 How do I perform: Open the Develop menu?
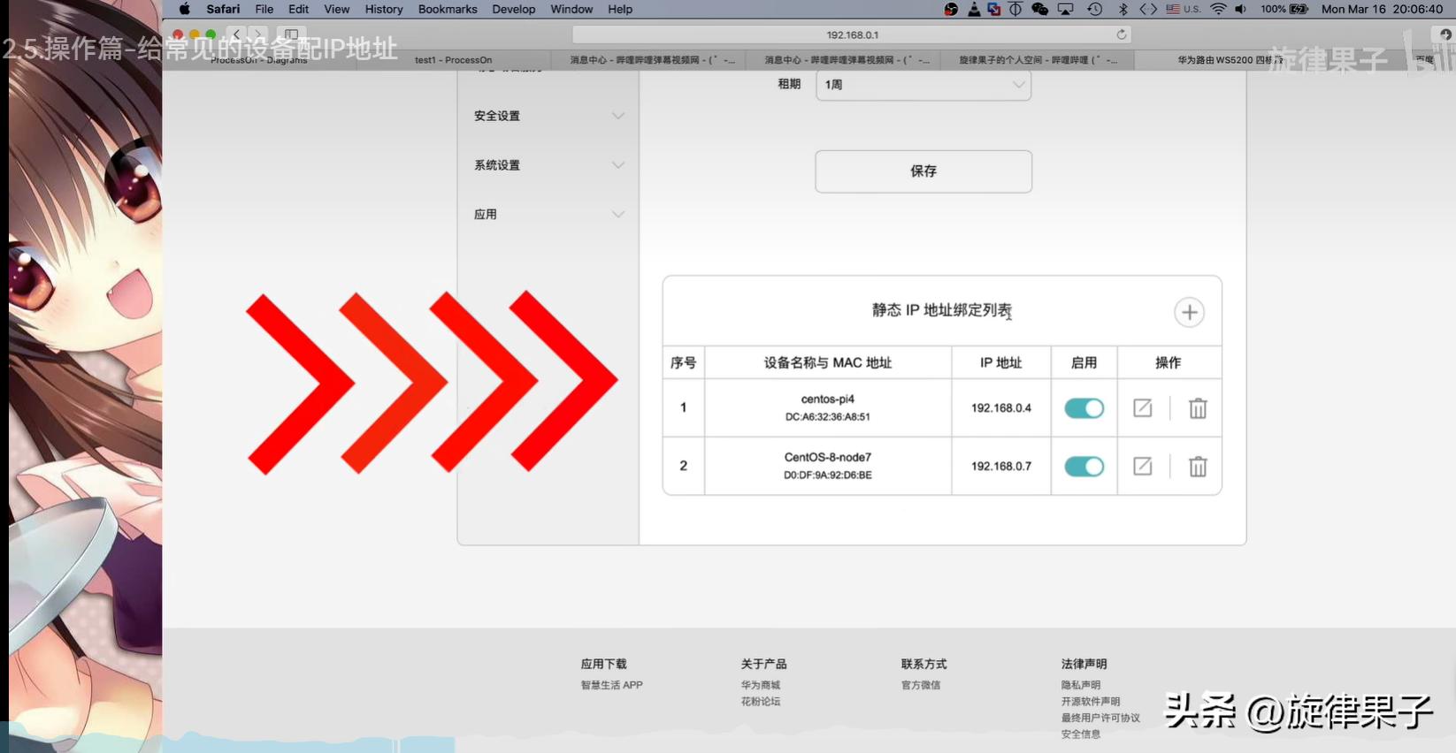point(514,9)
